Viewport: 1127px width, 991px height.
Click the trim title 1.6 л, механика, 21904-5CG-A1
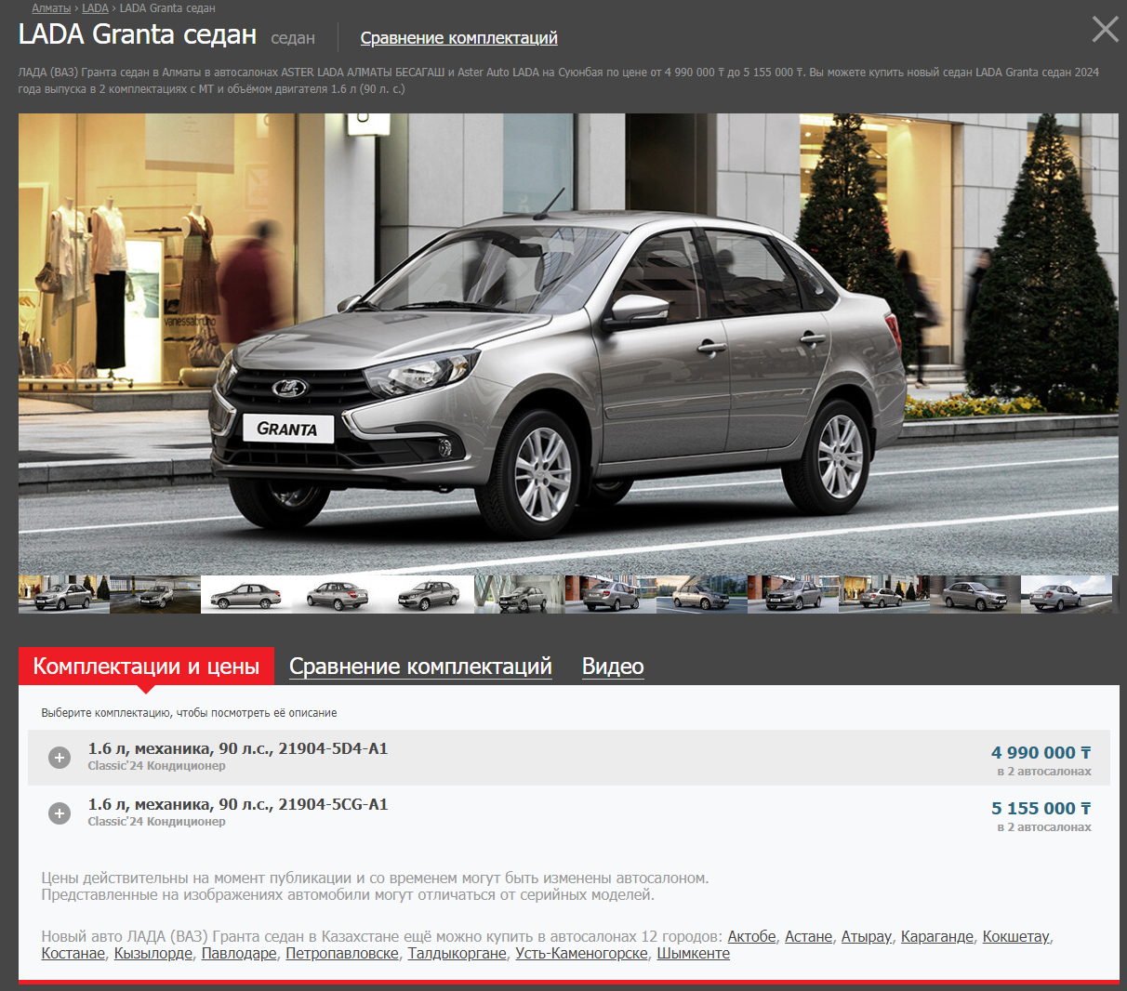(238, 804)
